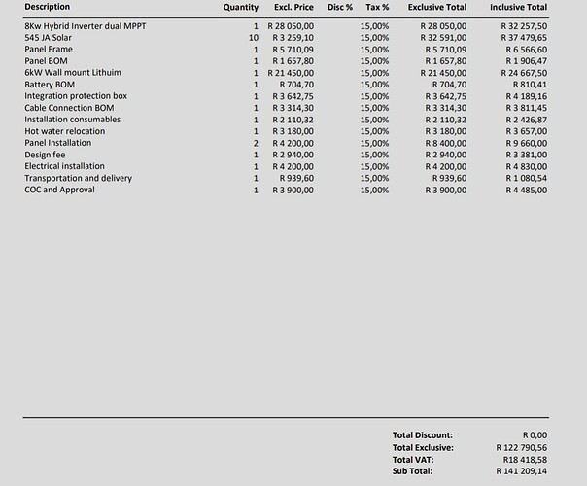Select the Excl. Price column header

coord(293,7)
